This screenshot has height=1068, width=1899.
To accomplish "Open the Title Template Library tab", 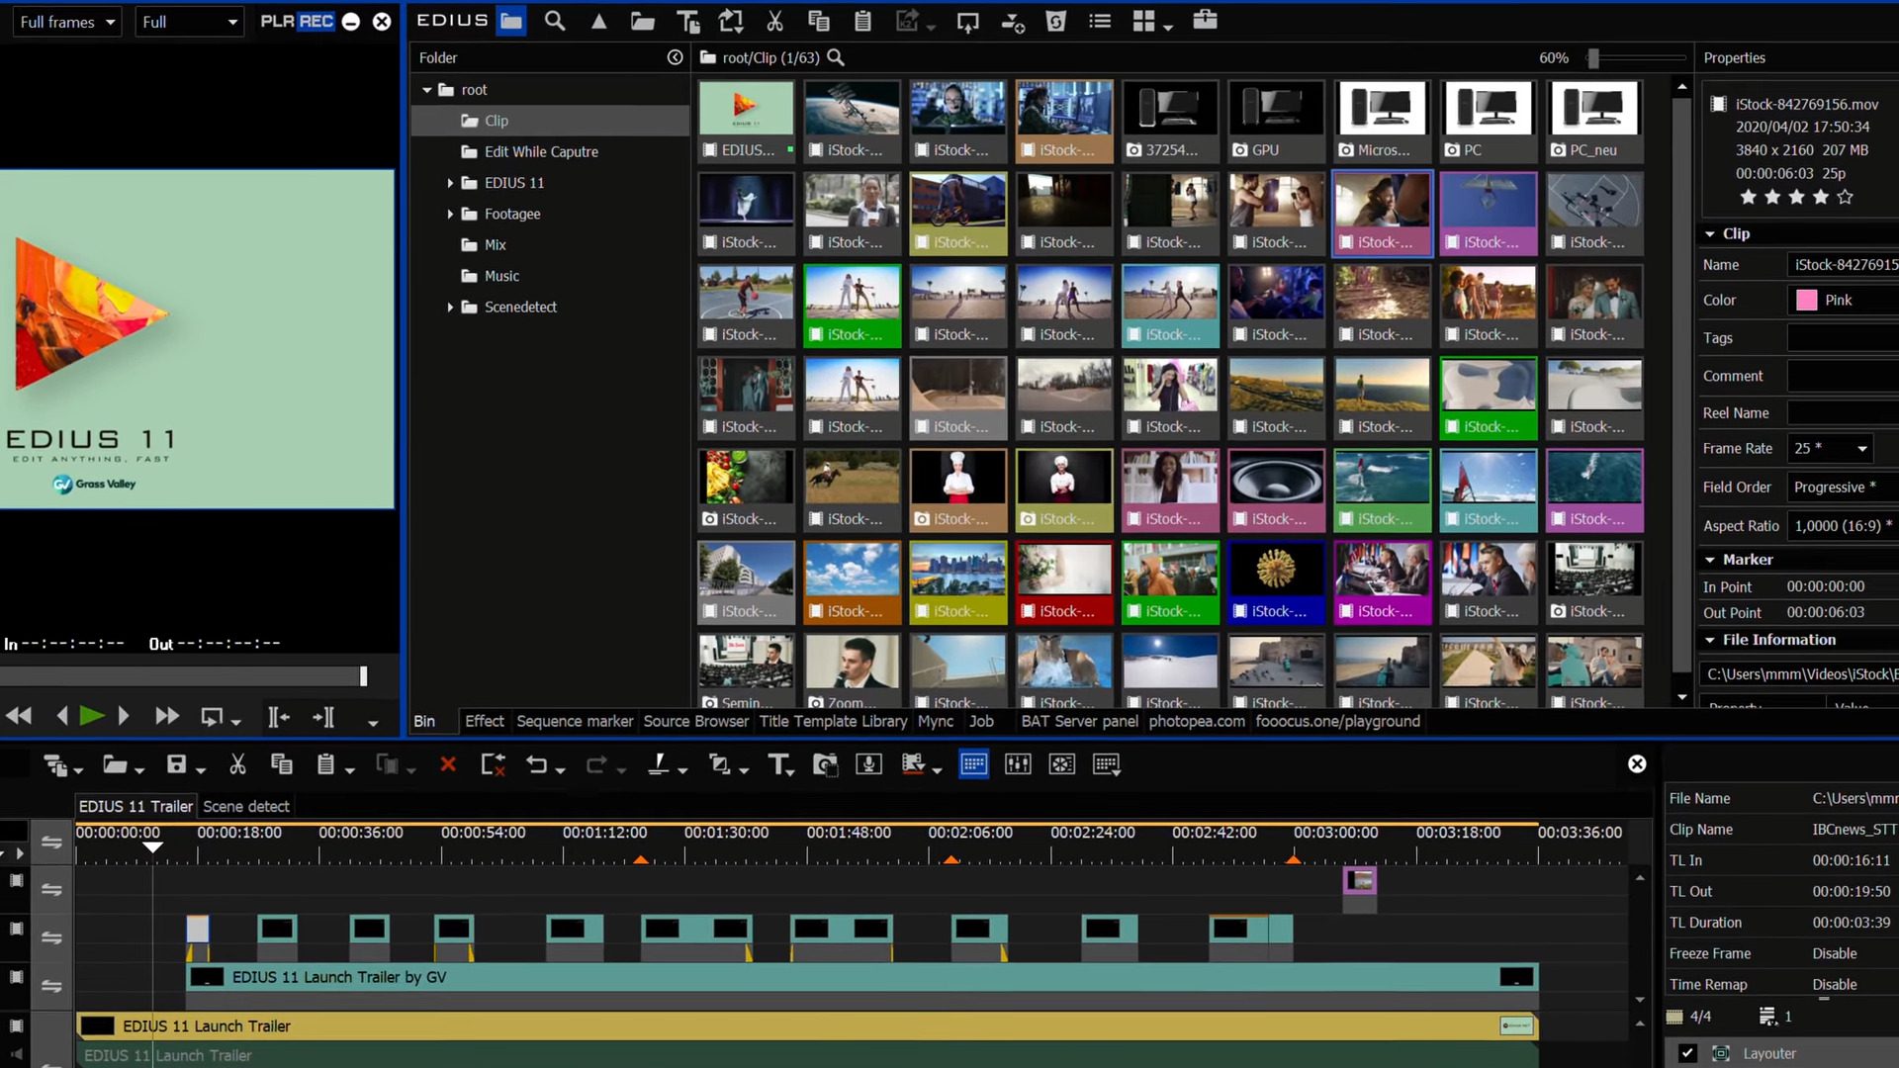I will (833, 722).
